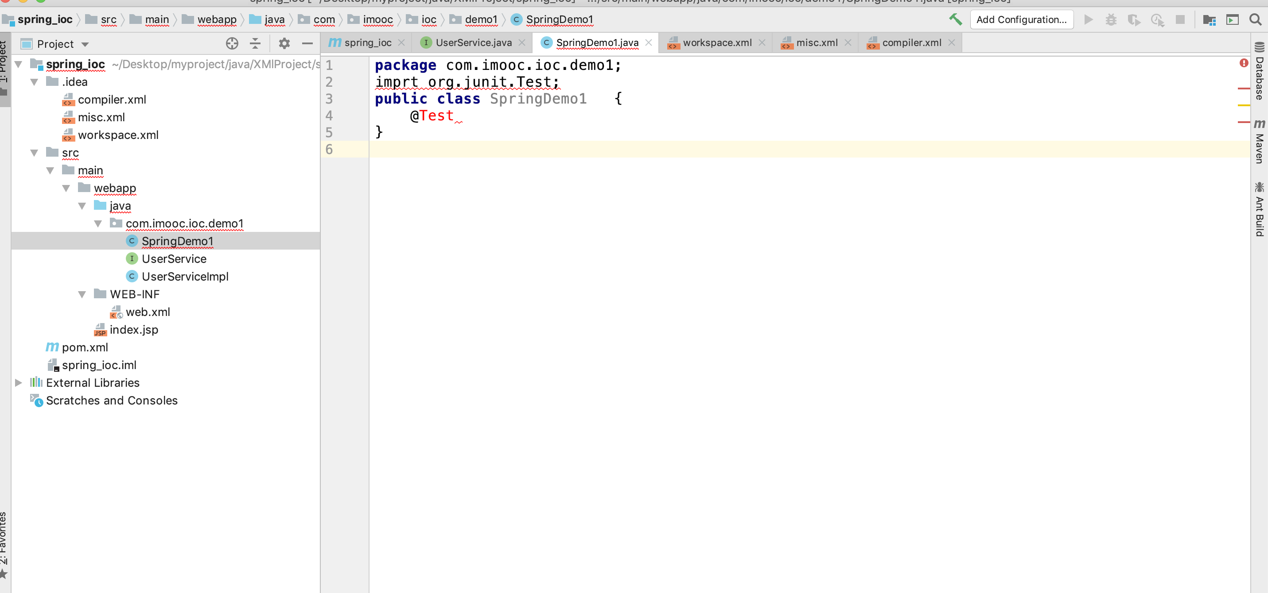
Task: Collapse the com.imooc.ioc.demo1 package
Action: (x=97, y=224)
